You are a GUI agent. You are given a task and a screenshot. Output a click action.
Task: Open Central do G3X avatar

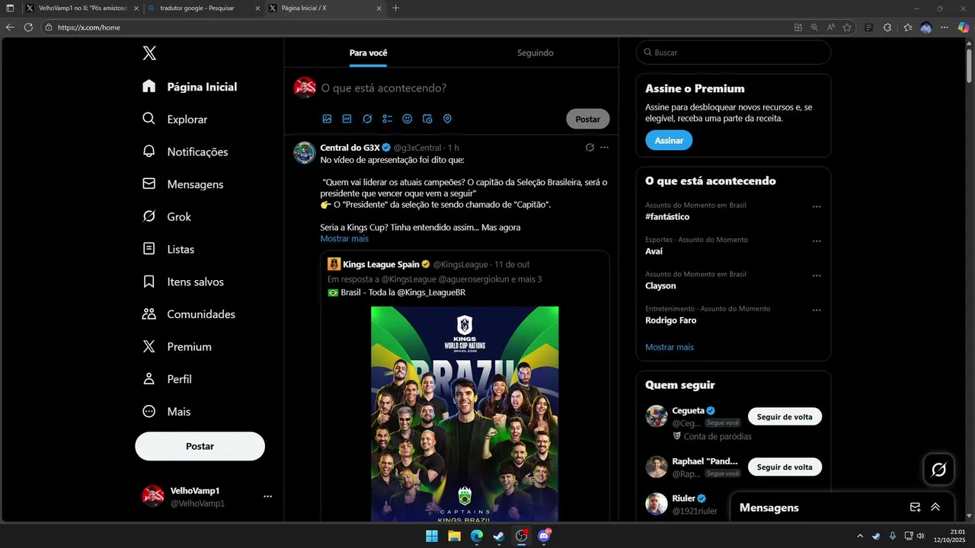[305, 152]
